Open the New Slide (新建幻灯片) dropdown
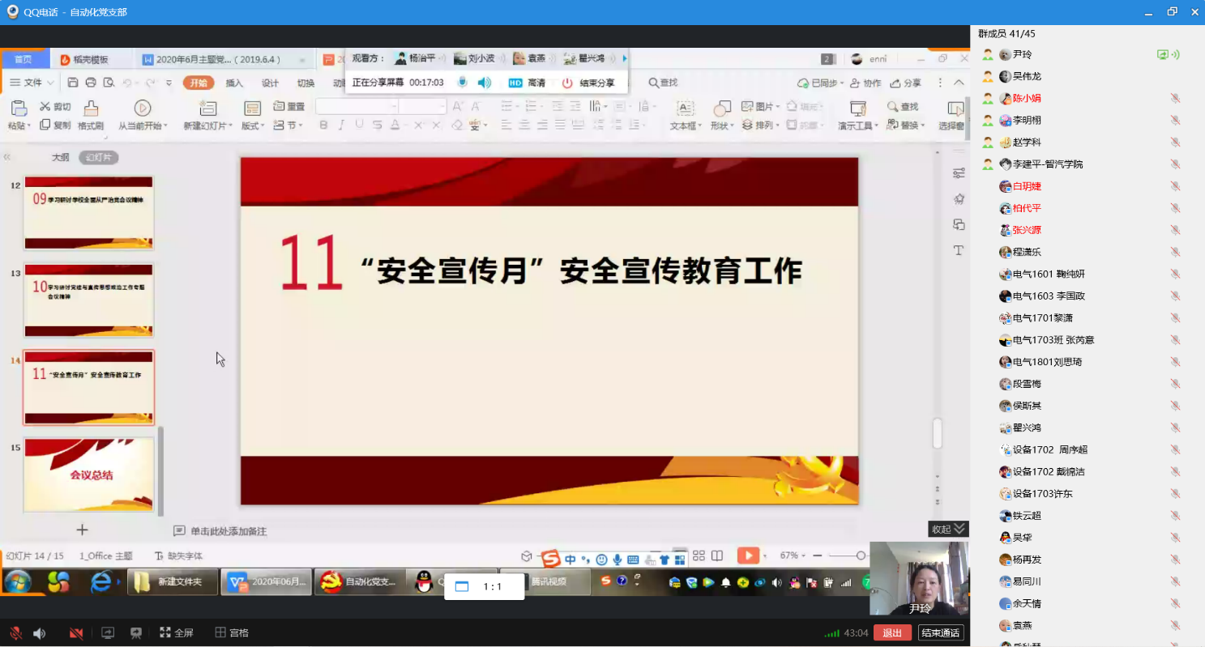This screenshot has width=1205, height=647. tap(207, 126)
